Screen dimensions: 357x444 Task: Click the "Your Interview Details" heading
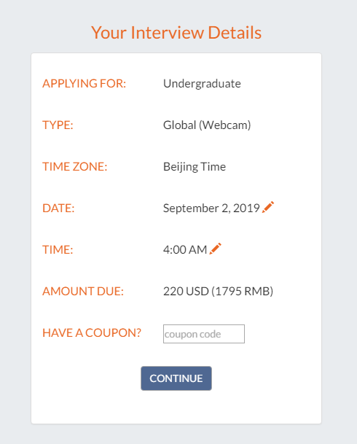tap(176, 33)
